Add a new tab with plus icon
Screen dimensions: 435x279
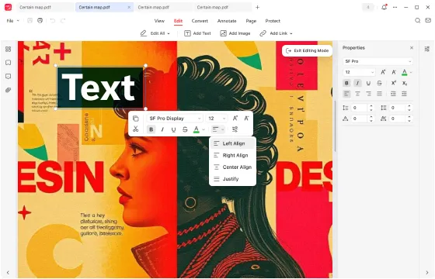point(257,7)
